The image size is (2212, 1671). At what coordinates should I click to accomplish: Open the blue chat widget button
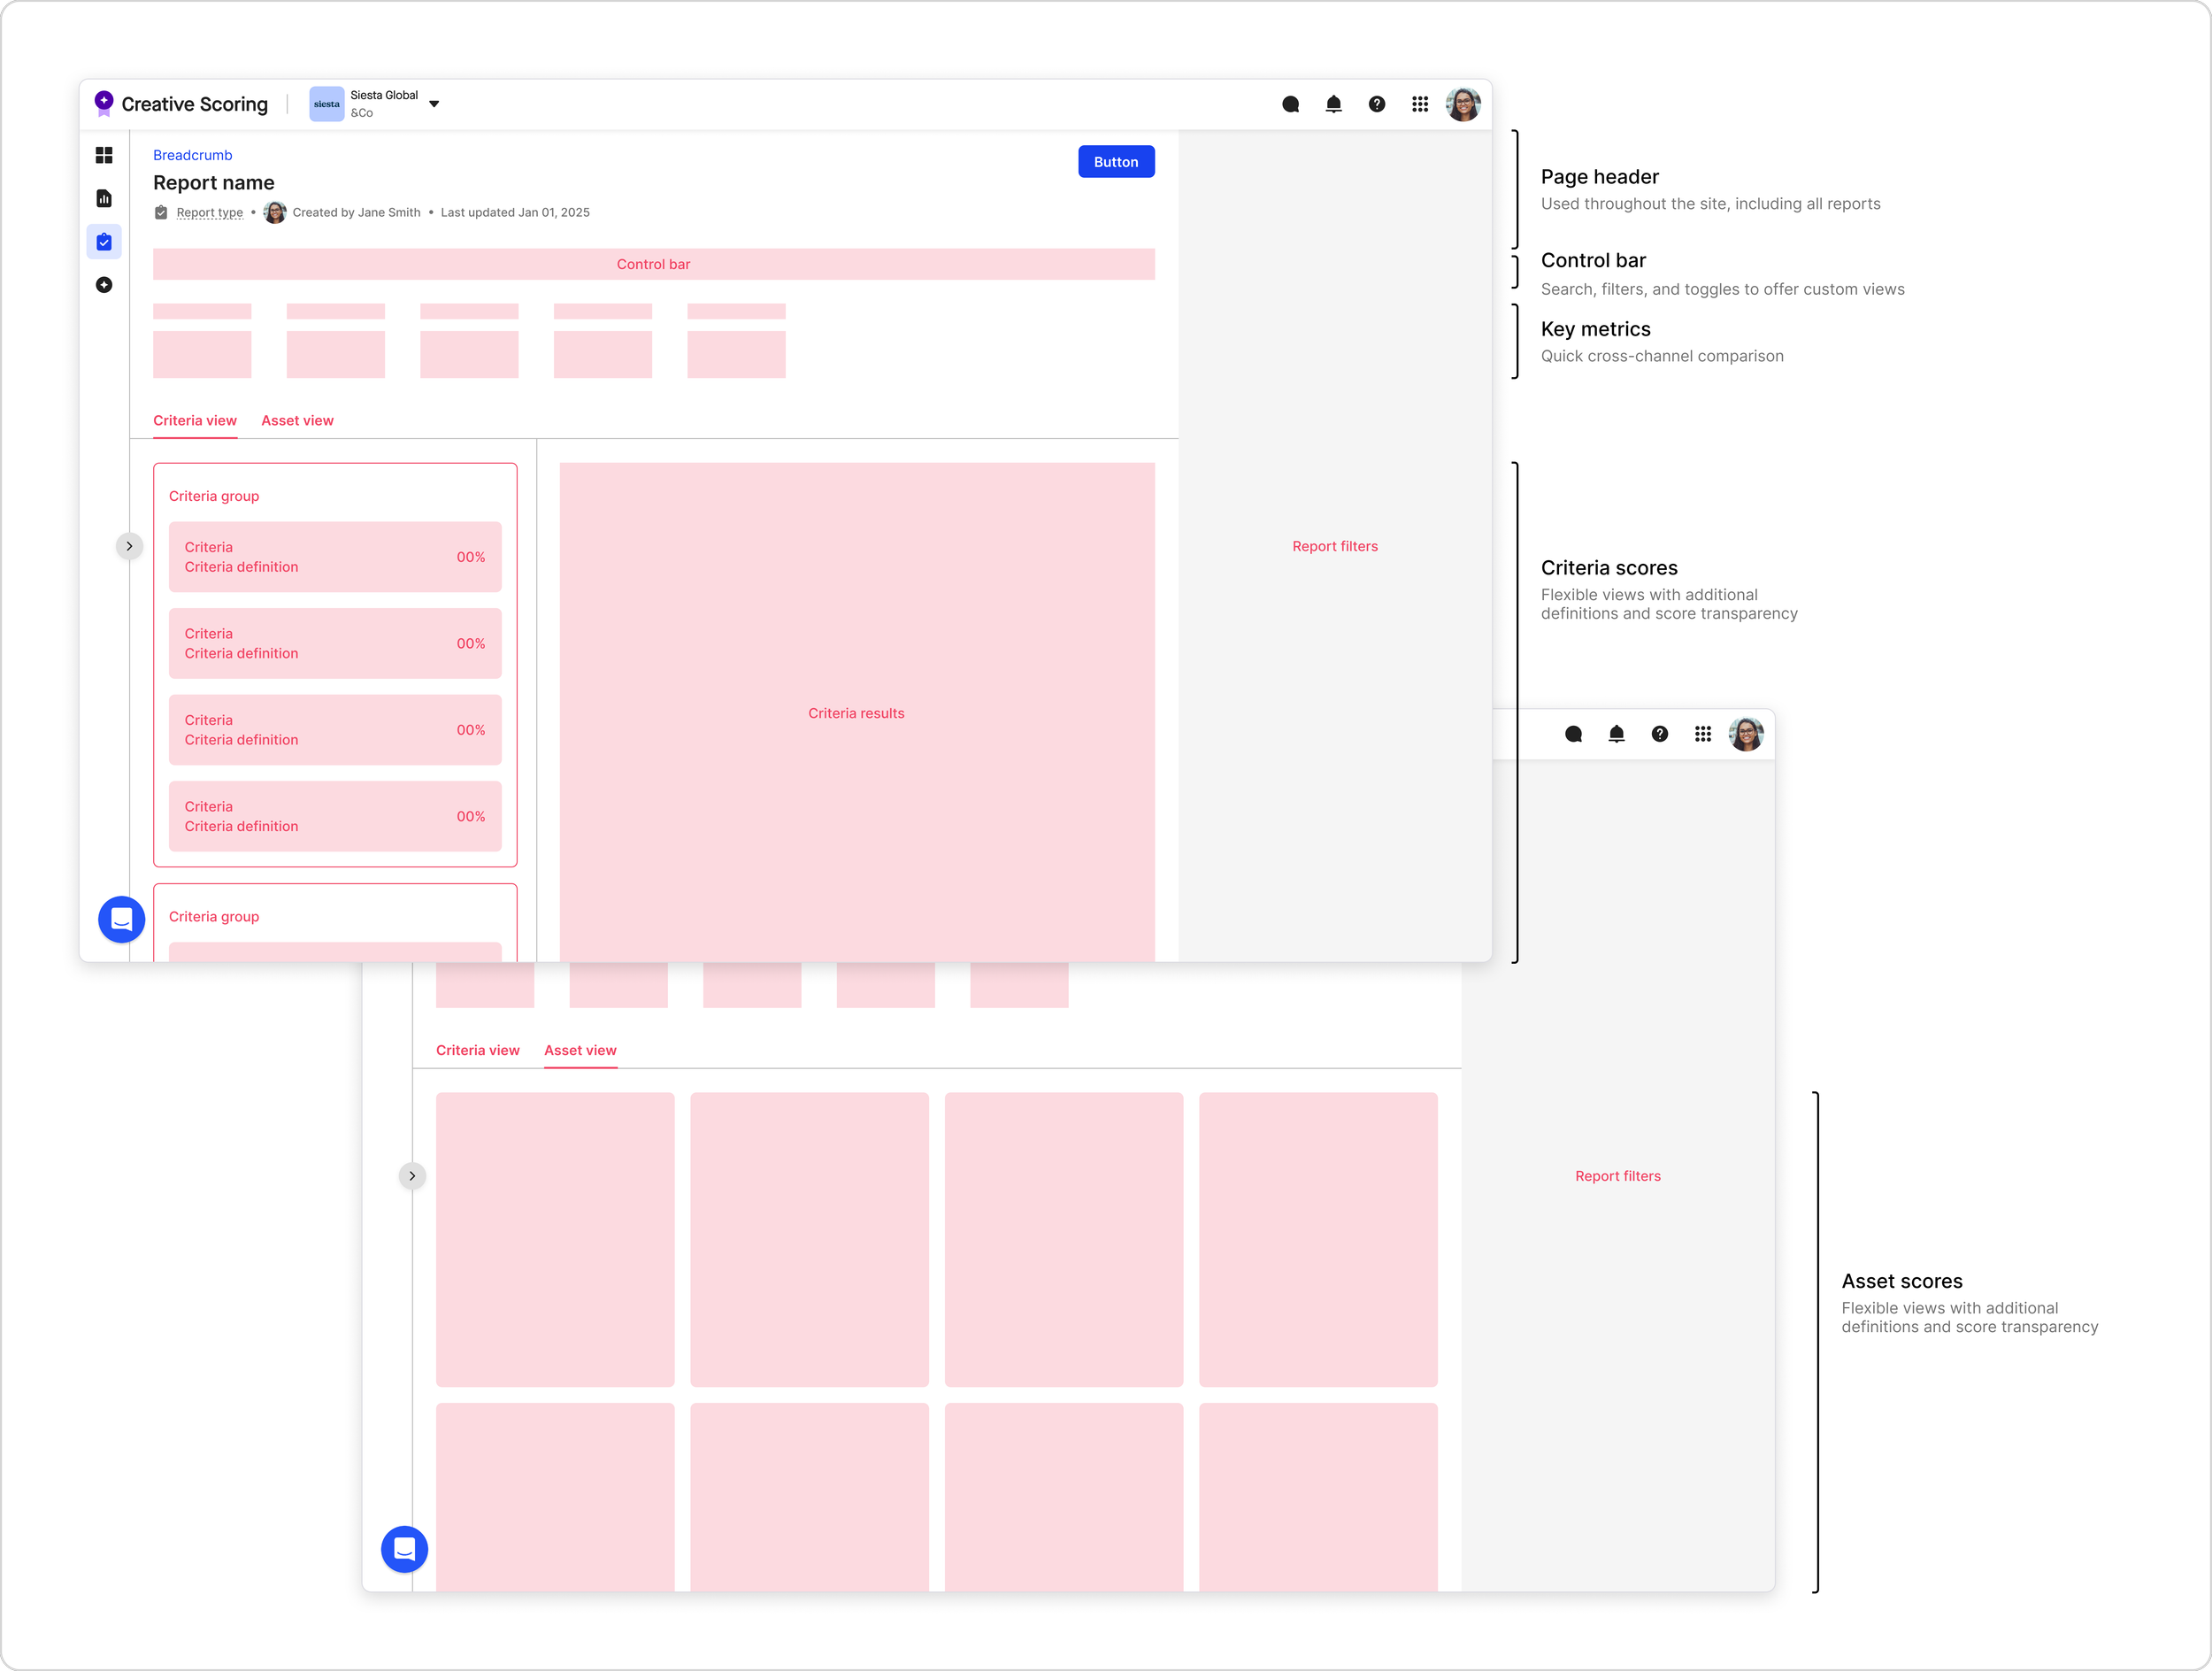tap(121, 919)
